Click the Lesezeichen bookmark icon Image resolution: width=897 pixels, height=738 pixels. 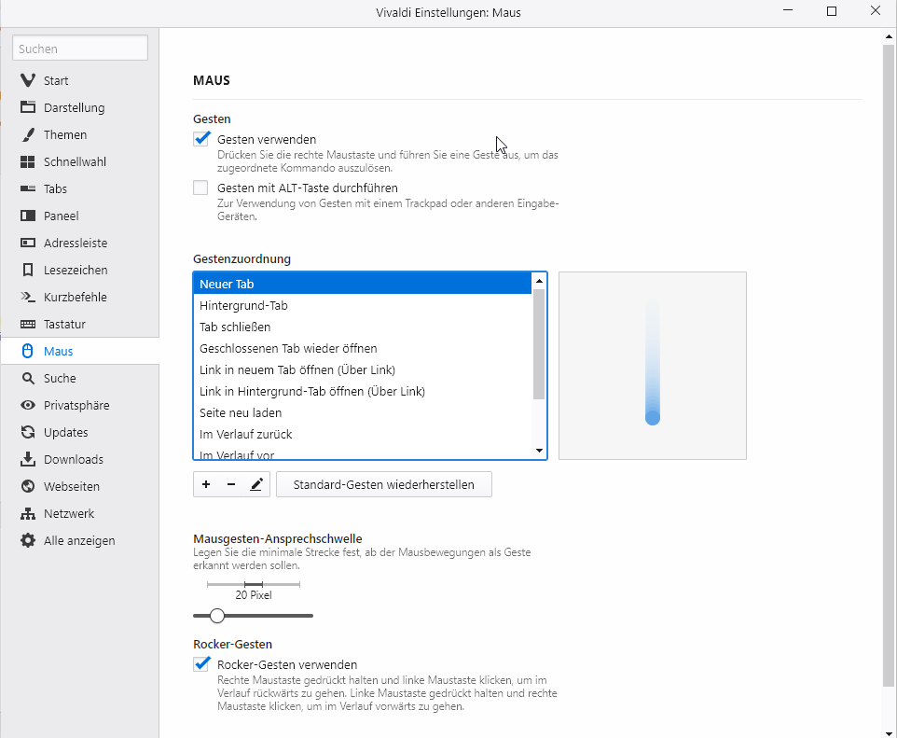tap(27, 270)
